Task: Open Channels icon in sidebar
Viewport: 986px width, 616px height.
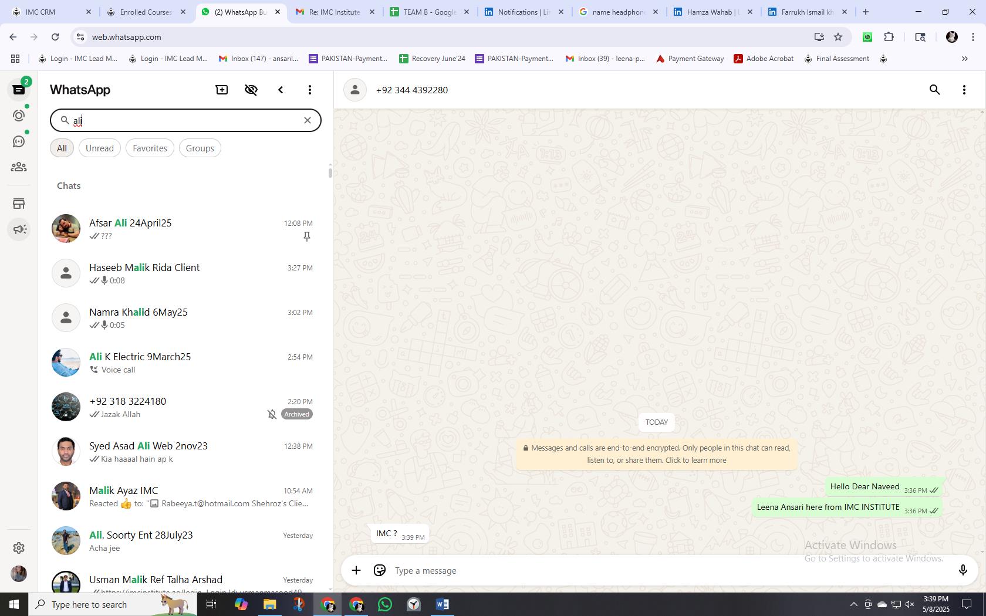Action: pyautogui.click(x=19, y=141)
